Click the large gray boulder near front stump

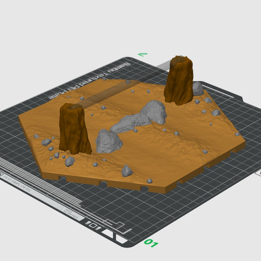[109, 141]
